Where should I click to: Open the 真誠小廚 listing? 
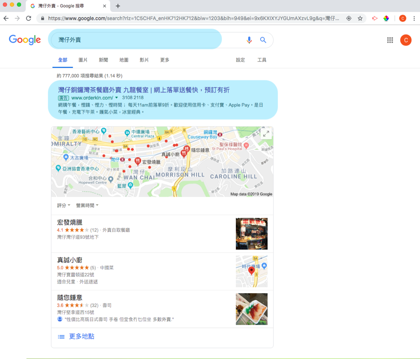pyautogui.click(x=70, y=260)
